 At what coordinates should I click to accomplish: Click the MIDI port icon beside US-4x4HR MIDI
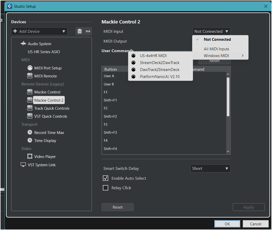pos(133,56)
